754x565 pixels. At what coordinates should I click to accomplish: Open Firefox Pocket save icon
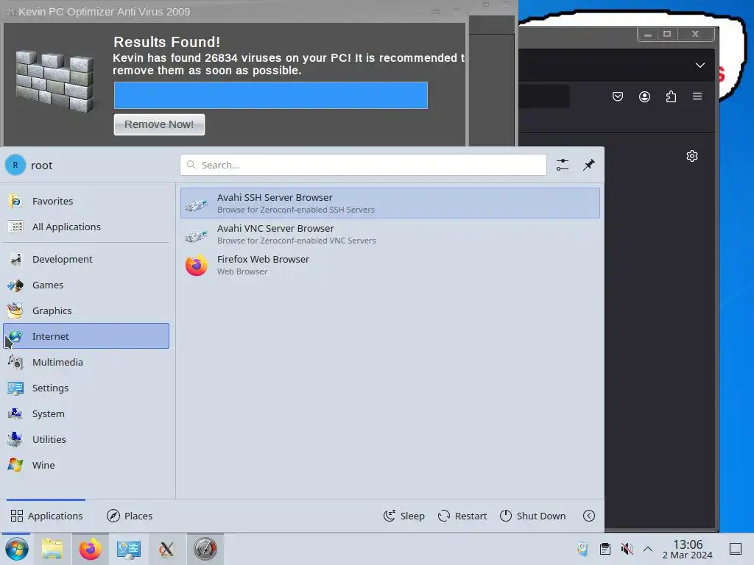[618, 96]
